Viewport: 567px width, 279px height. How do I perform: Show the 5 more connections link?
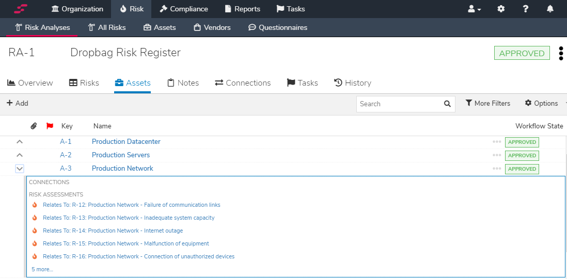tap(42, 269)
